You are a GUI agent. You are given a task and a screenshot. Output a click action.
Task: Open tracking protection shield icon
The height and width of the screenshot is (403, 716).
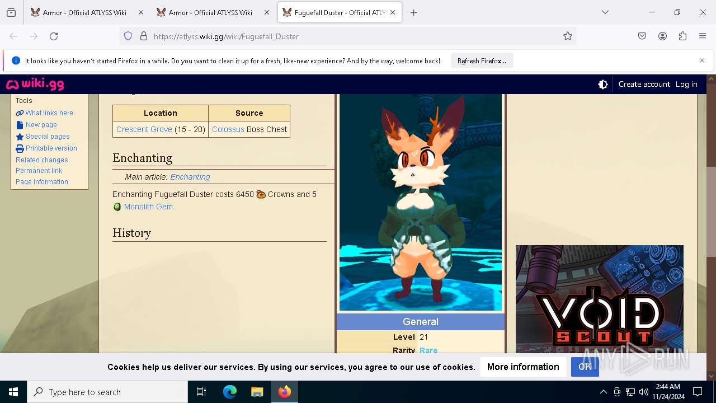[128, 36]
